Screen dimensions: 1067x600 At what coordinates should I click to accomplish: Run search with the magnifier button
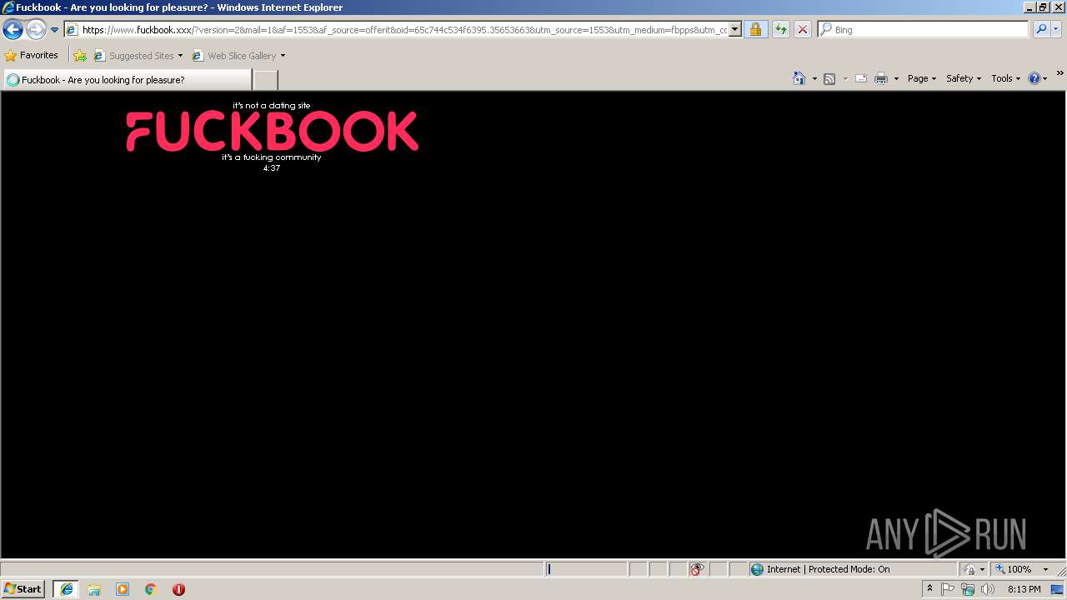pos(1041,30)
